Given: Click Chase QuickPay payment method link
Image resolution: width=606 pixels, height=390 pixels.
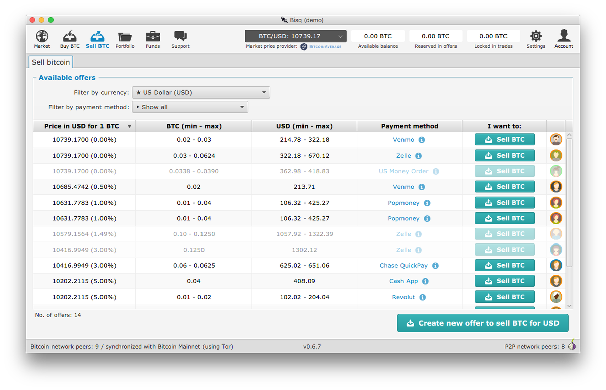Looking at the screenshot, I should [x=403, y=266].
